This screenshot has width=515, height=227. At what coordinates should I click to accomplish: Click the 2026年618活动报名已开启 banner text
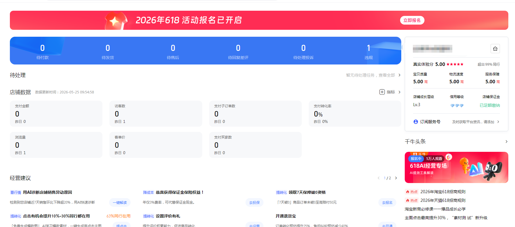tap(189, 20)
